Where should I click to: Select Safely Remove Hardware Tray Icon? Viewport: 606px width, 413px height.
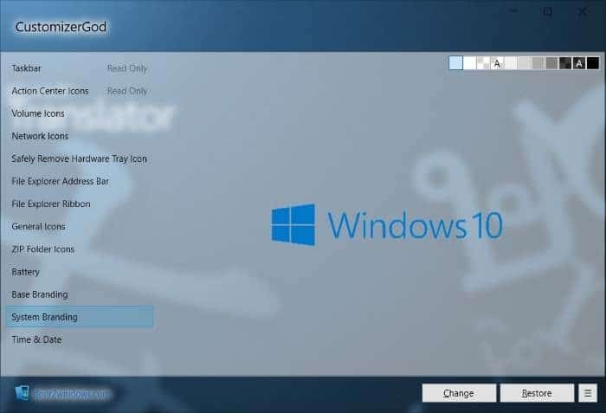[x=80, y=158]
